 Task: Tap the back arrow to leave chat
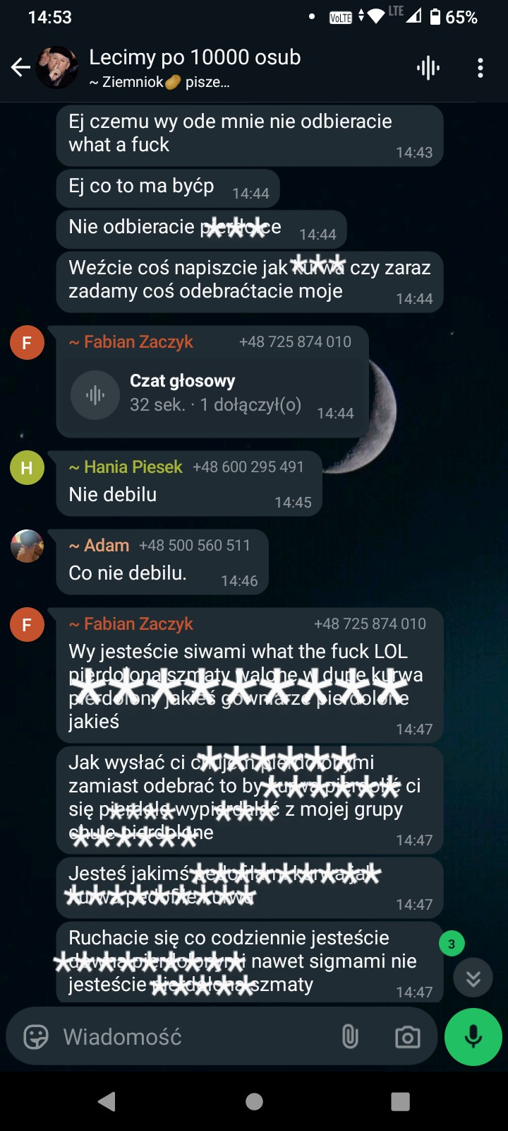[20, 68]
